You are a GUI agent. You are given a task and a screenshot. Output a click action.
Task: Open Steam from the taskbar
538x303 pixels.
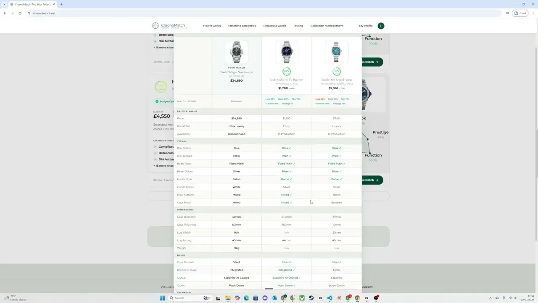click(x=311, y=298)
